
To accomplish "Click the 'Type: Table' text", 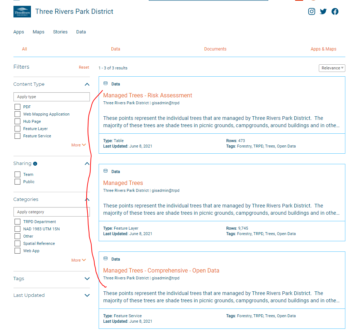I will click(113, 141).
